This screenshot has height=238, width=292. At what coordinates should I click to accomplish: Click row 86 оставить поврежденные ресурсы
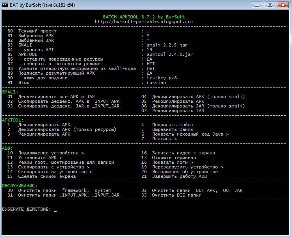click(x=80, y=59)
